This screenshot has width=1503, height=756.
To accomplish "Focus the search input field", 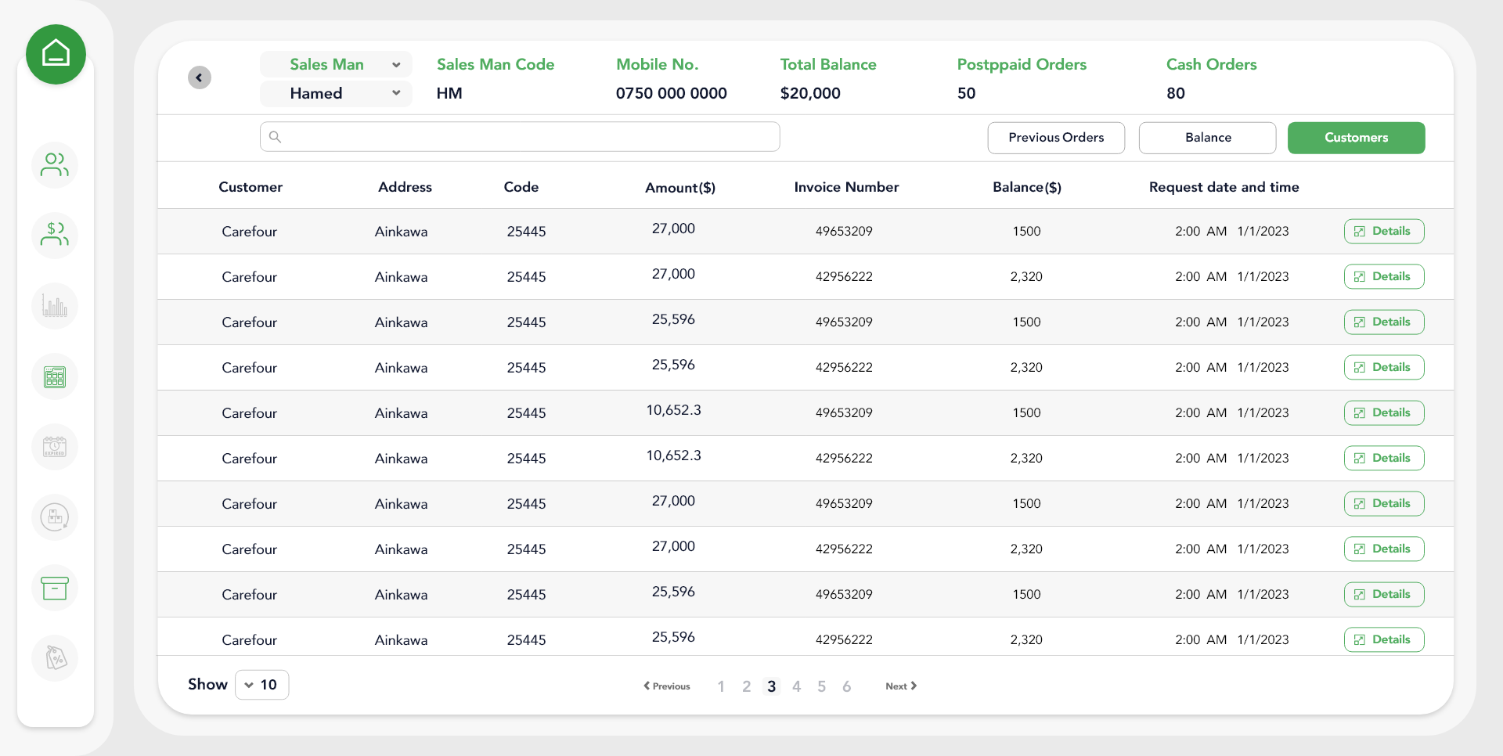I will tap(520, 137).
